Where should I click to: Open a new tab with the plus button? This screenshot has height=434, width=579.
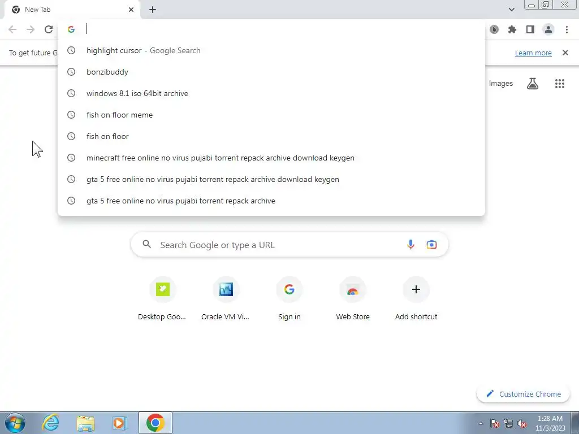pos(153,10)
